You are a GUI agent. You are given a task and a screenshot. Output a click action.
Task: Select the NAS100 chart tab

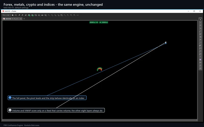click(12, 19)
